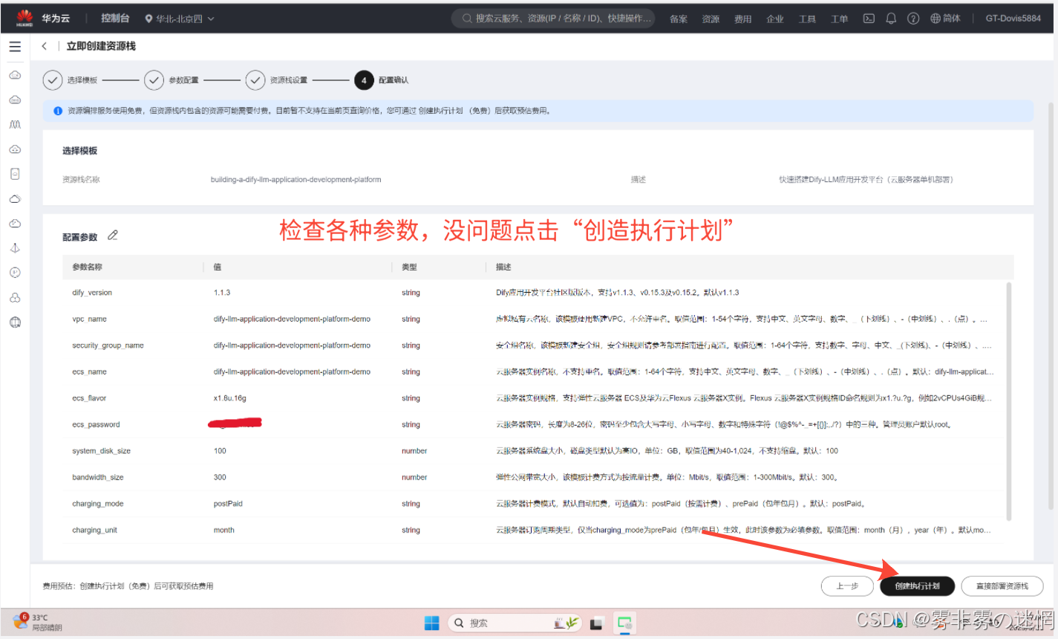
Task: Click the first cloud service icon in the sidebar
Action: [x=15, y=75]
